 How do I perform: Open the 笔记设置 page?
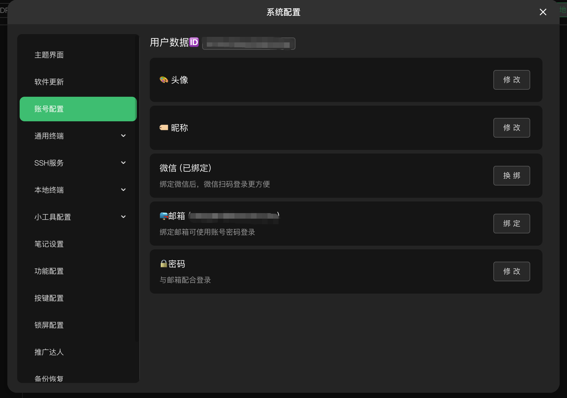click(49, 244)
